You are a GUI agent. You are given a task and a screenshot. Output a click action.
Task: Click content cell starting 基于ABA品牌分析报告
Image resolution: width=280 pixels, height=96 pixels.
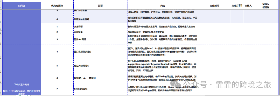[x=163, y=66]
